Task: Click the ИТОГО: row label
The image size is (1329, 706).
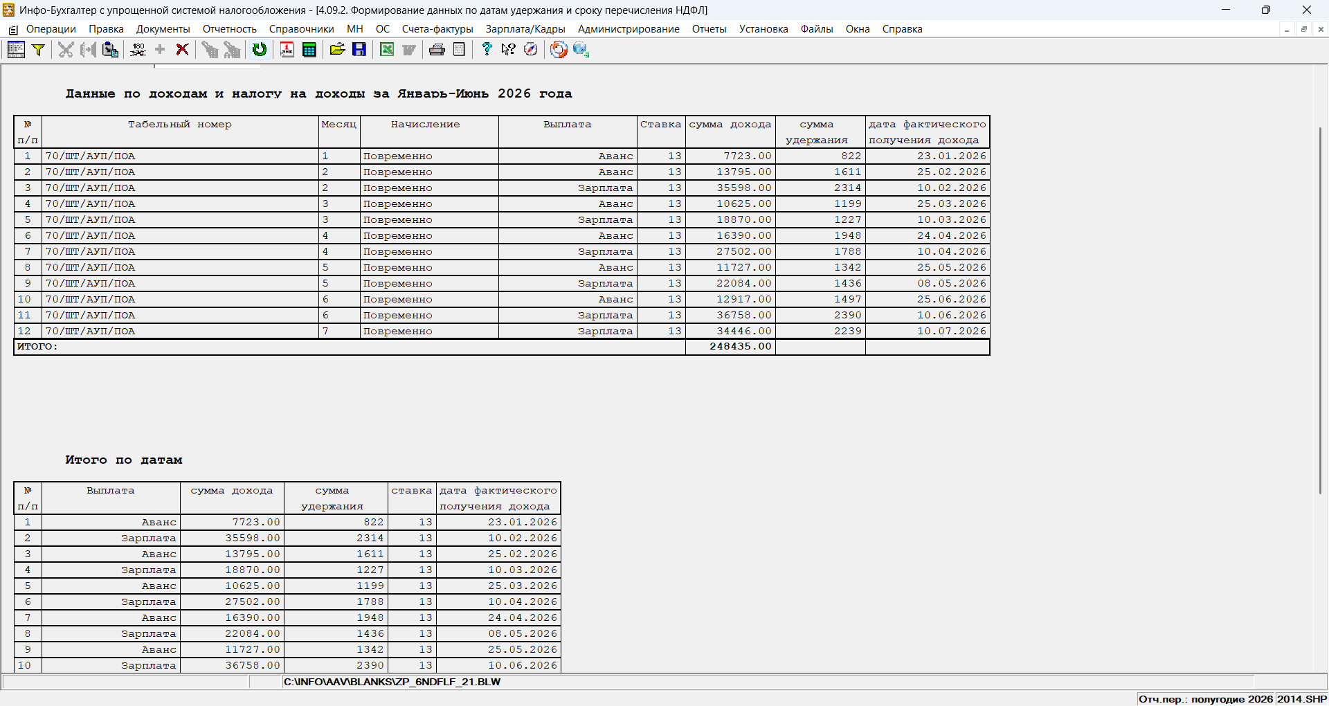Action: point(37,347)
